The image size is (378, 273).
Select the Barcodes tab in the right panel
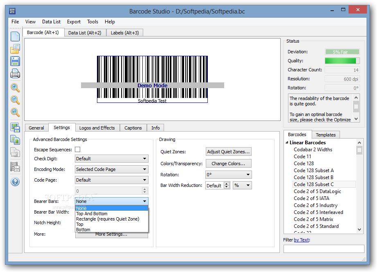[297, 134]
